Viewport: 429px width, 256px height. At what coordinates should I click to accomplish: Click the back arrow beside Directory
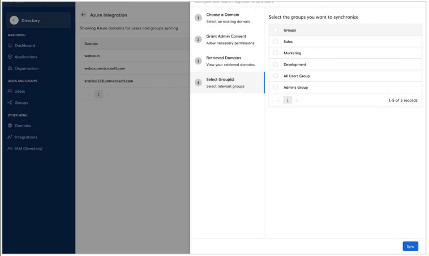tap(14, 21)
